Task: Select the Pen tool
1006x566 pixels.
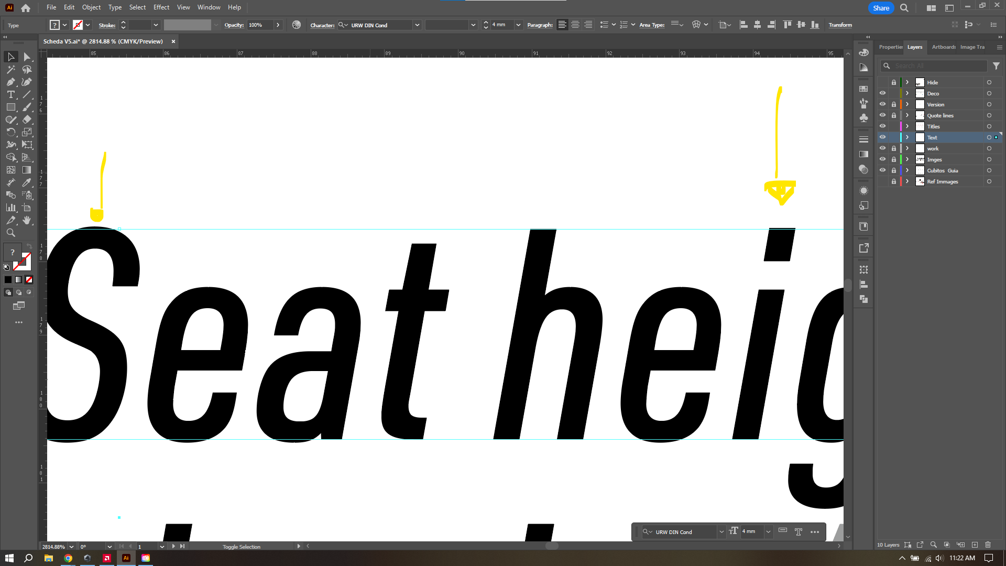Action: 10,82
